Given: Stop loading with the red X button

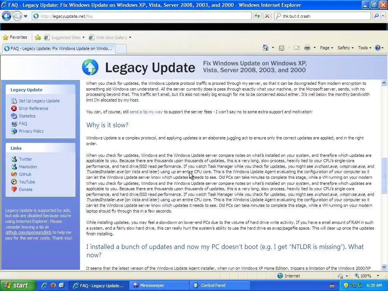Looking at the screenshot, I should tap(267, 16).
